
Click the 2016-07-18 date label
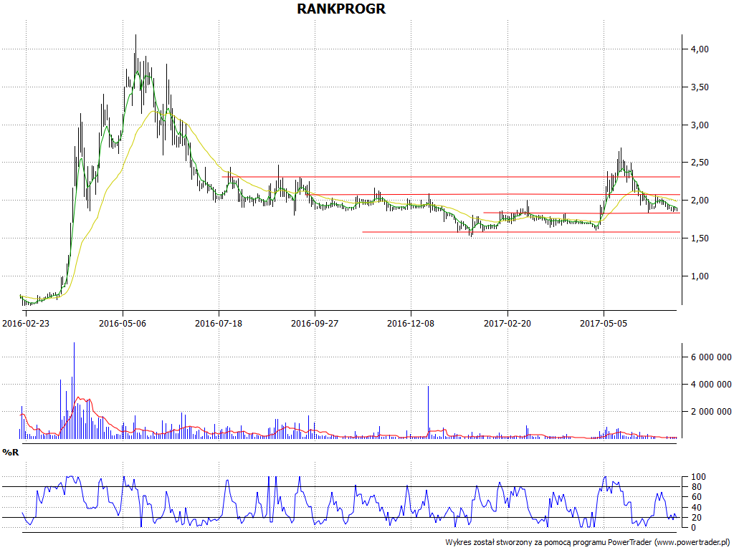(219, 323)
